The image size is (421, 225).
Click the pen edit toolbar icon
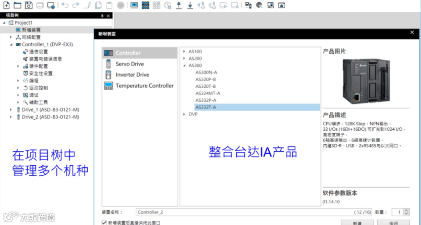pyautogui.click(x=87, y=5)
